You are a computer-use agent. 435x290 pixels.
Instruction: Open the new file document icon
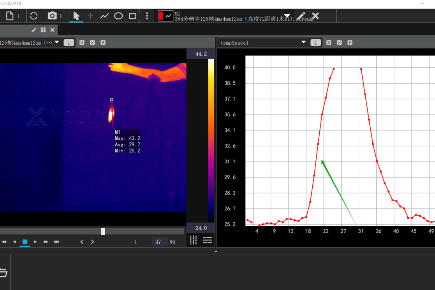(9, 16)
